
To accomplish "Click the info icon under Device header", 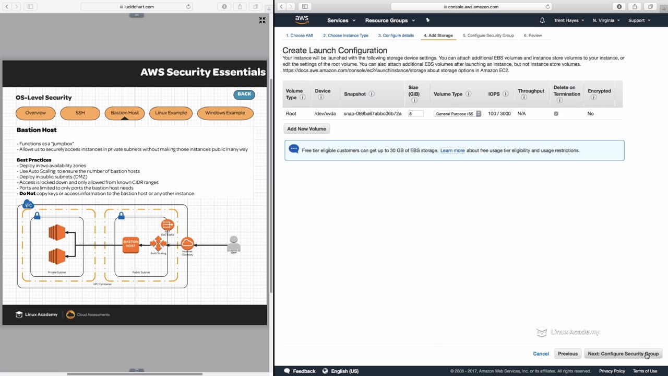I will pos(320,98).
